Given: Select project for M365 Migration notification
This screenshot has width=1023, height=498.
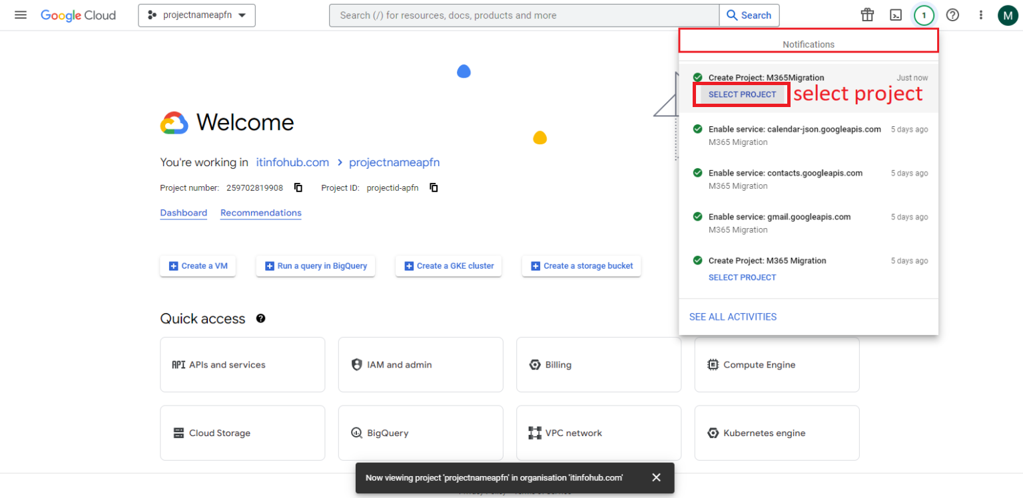Looking at the screenshot, I should coord(742,277).
